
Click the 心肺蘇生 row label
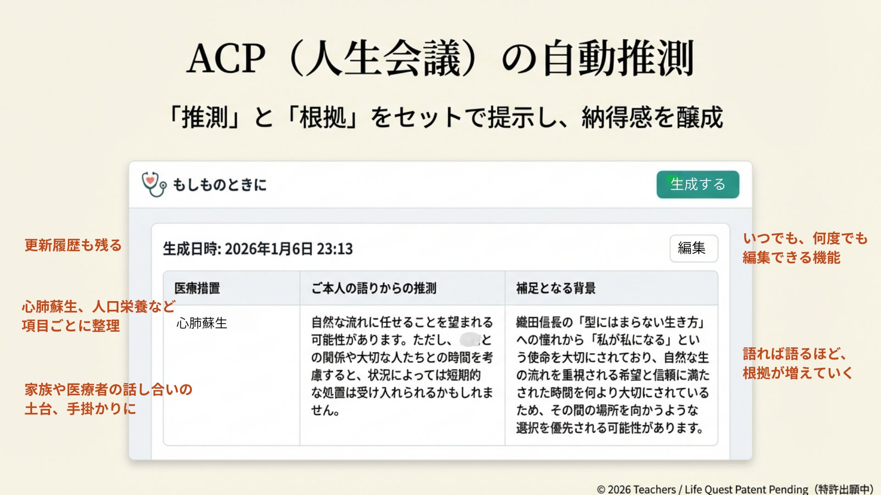(202, 324)
